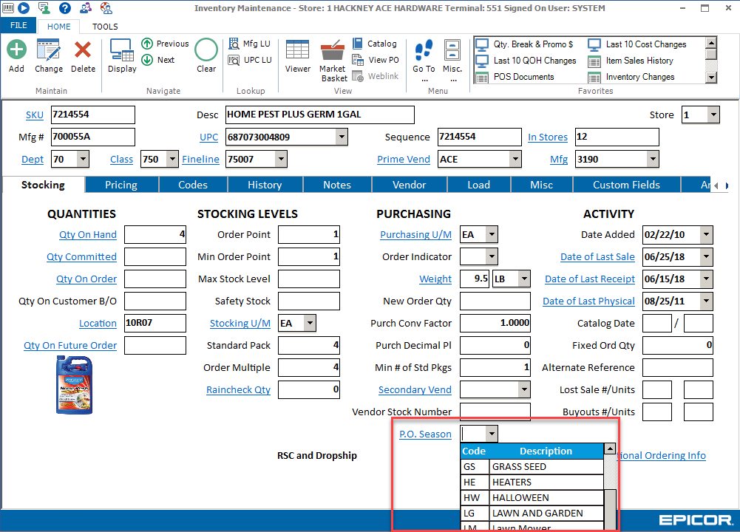Click the In Stores link
Image resolution: width=740 pixels, height=532 pixels.
(x=548, y=137)
